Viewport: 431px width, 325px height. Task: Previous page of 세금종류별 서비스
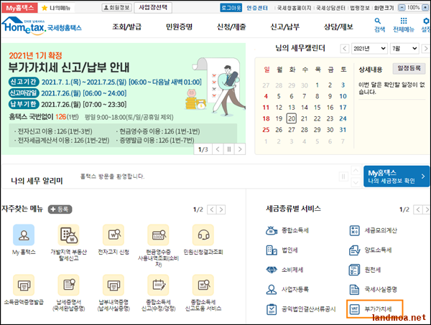pos(418,209)
